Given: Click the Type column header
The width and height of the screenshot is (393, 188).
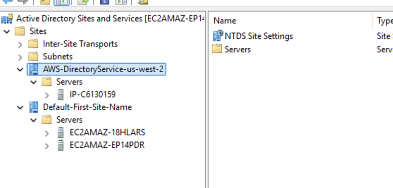Looking at the screenshot, I should [x=384, y=21].
